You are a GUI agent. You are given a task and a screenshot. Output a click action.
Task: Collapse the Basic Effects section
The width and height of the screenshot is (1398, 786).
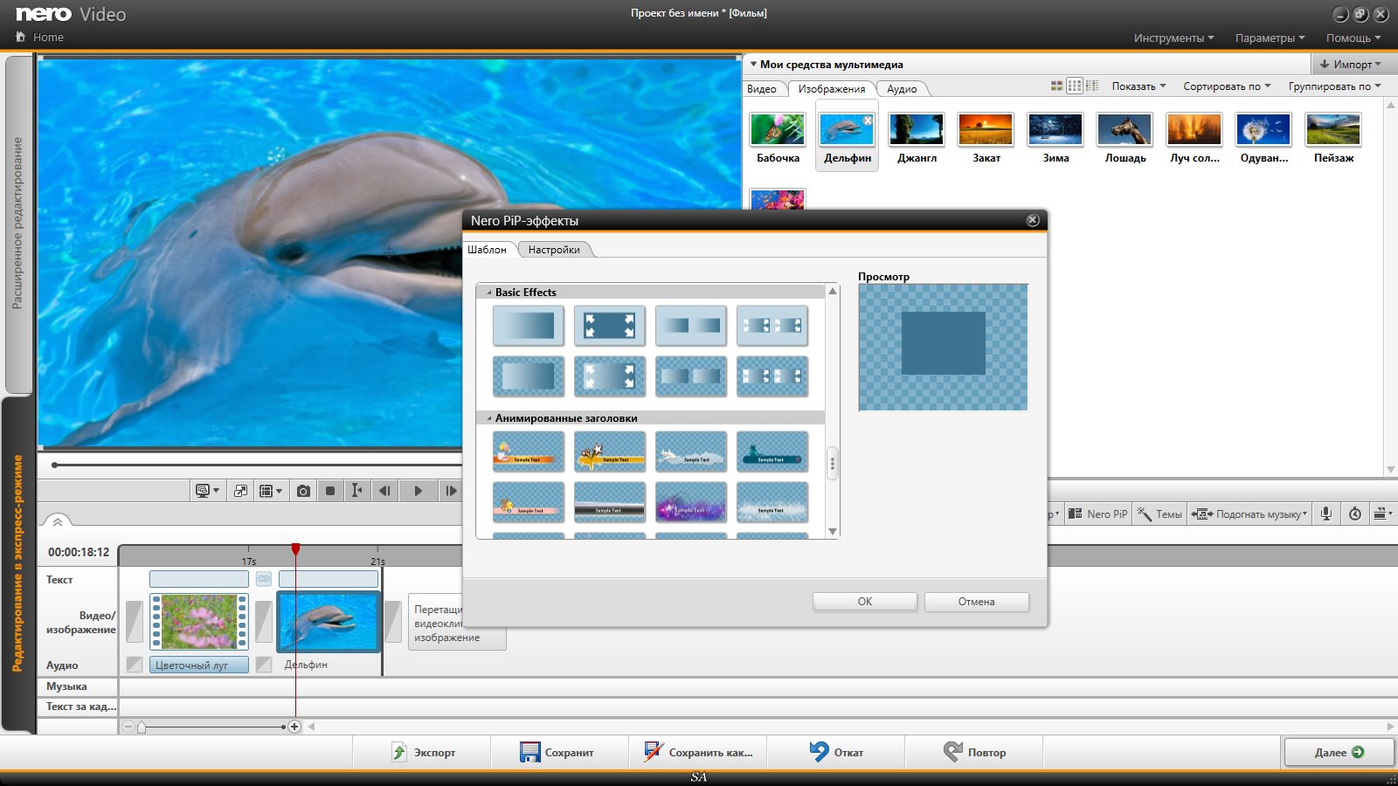tap(489, 293)
